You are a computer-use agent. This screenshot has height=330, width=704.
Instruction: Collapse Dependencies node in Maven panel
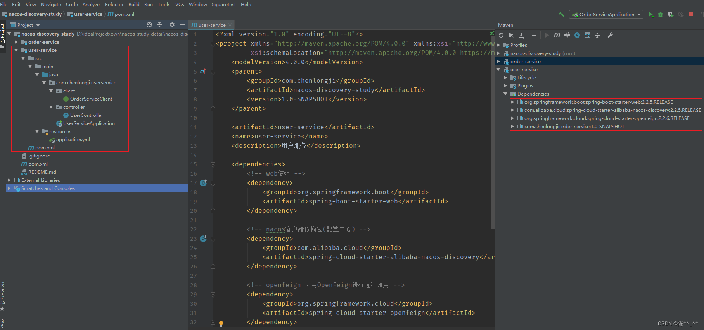coord(505,94)
